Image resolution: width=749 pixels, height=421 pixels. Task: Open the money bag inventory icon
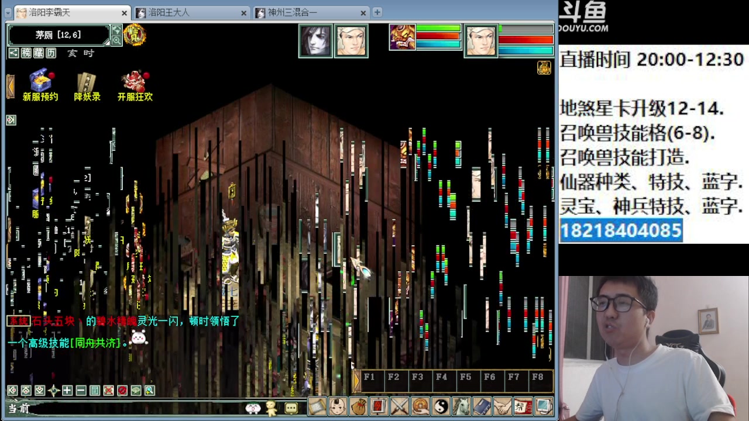(x=358, y=406)
